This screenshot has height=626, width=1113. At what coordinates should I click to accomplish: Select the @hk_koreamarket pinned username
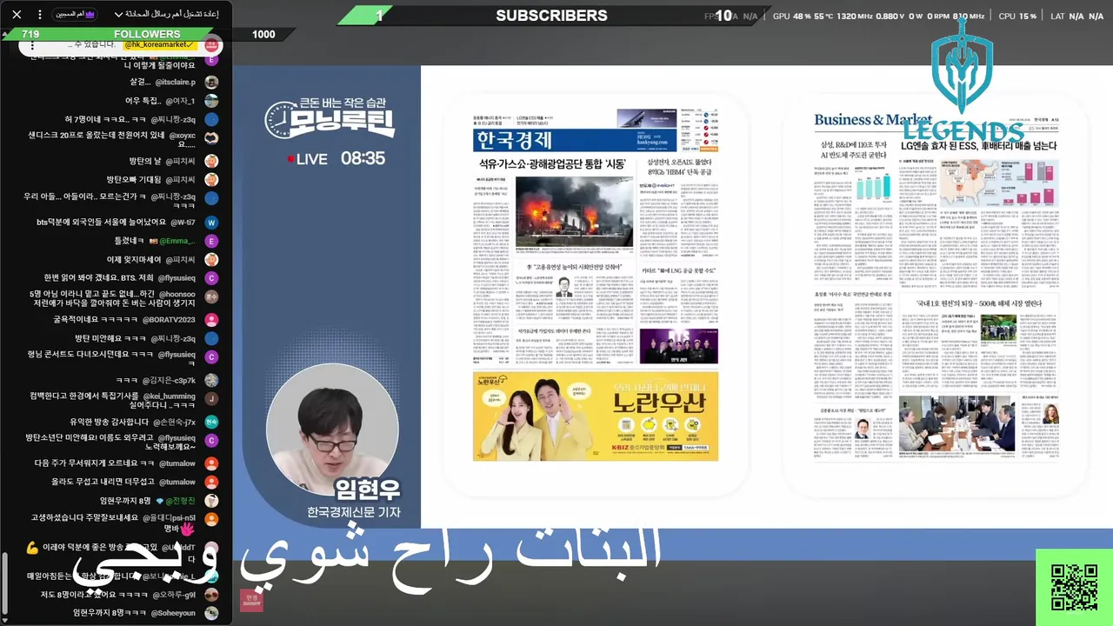(161, 44)
